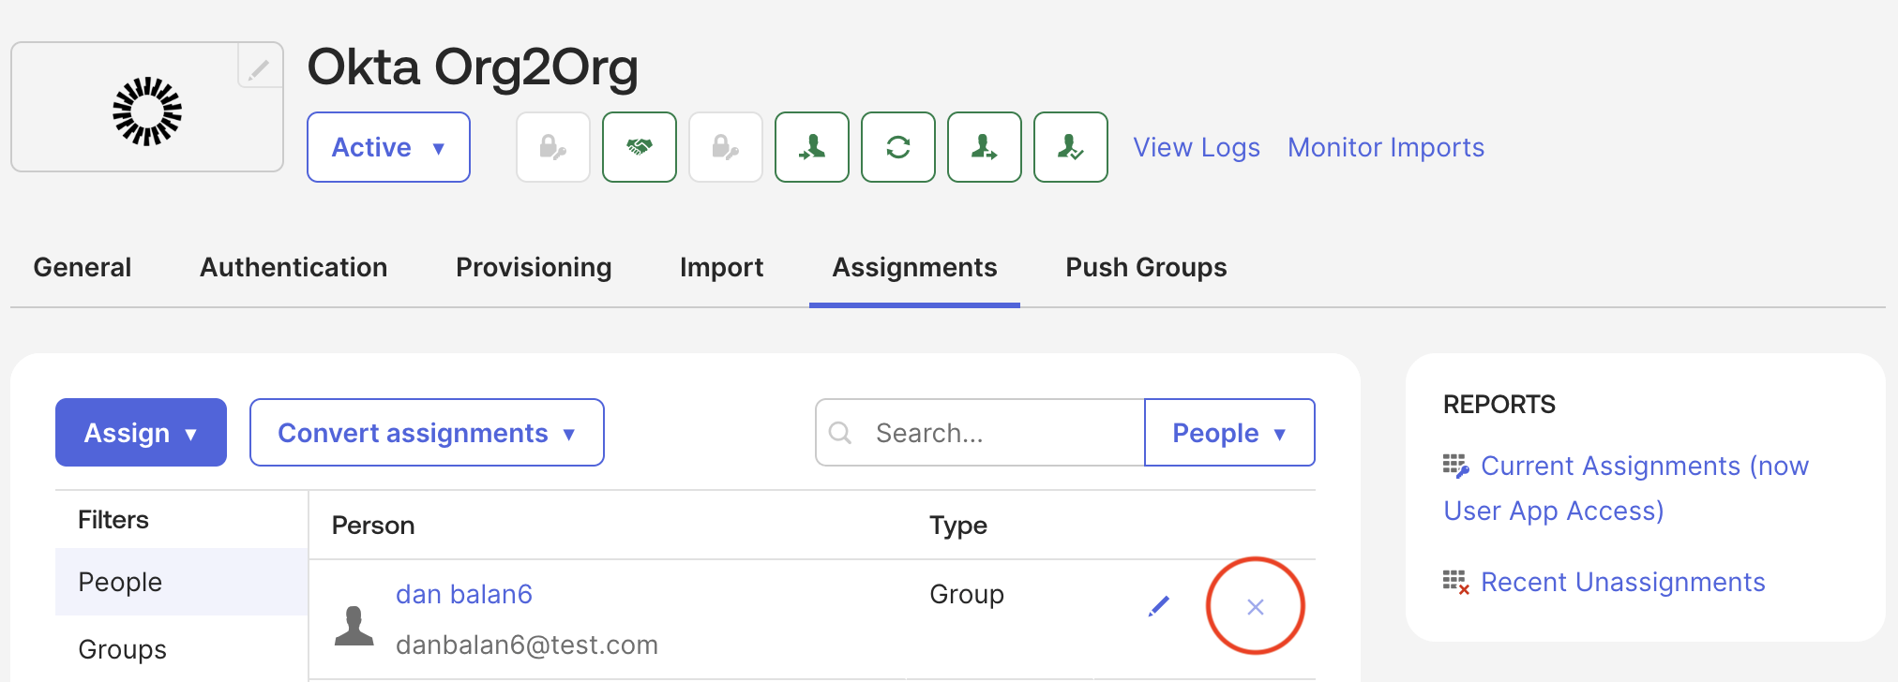The image size is (1898, 682).
Task: Click the email danbalan6@test.com
Action: point(527,645)
